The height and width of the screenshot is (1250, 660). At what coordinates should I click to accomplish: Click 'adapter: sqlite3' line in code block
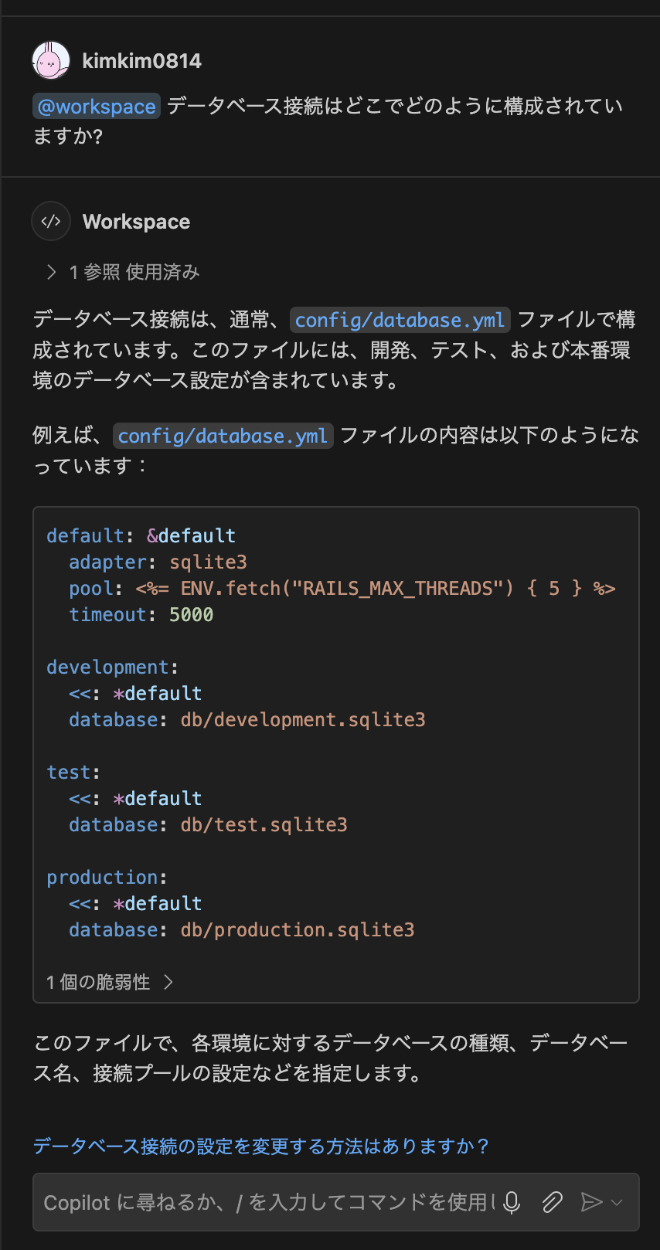pyautogui.click(x=158, y=562)
